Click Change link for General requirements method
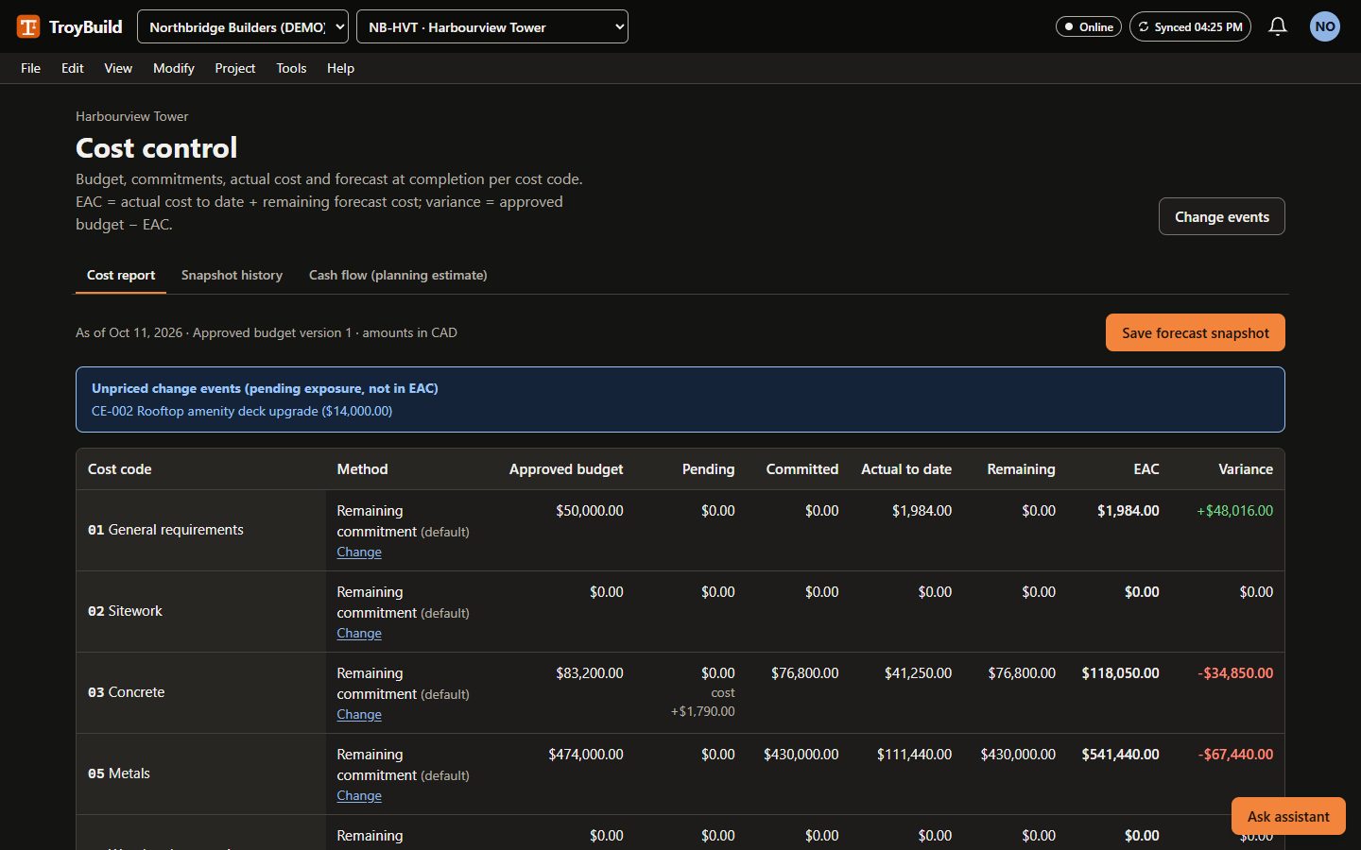 [x=359, y=552]
